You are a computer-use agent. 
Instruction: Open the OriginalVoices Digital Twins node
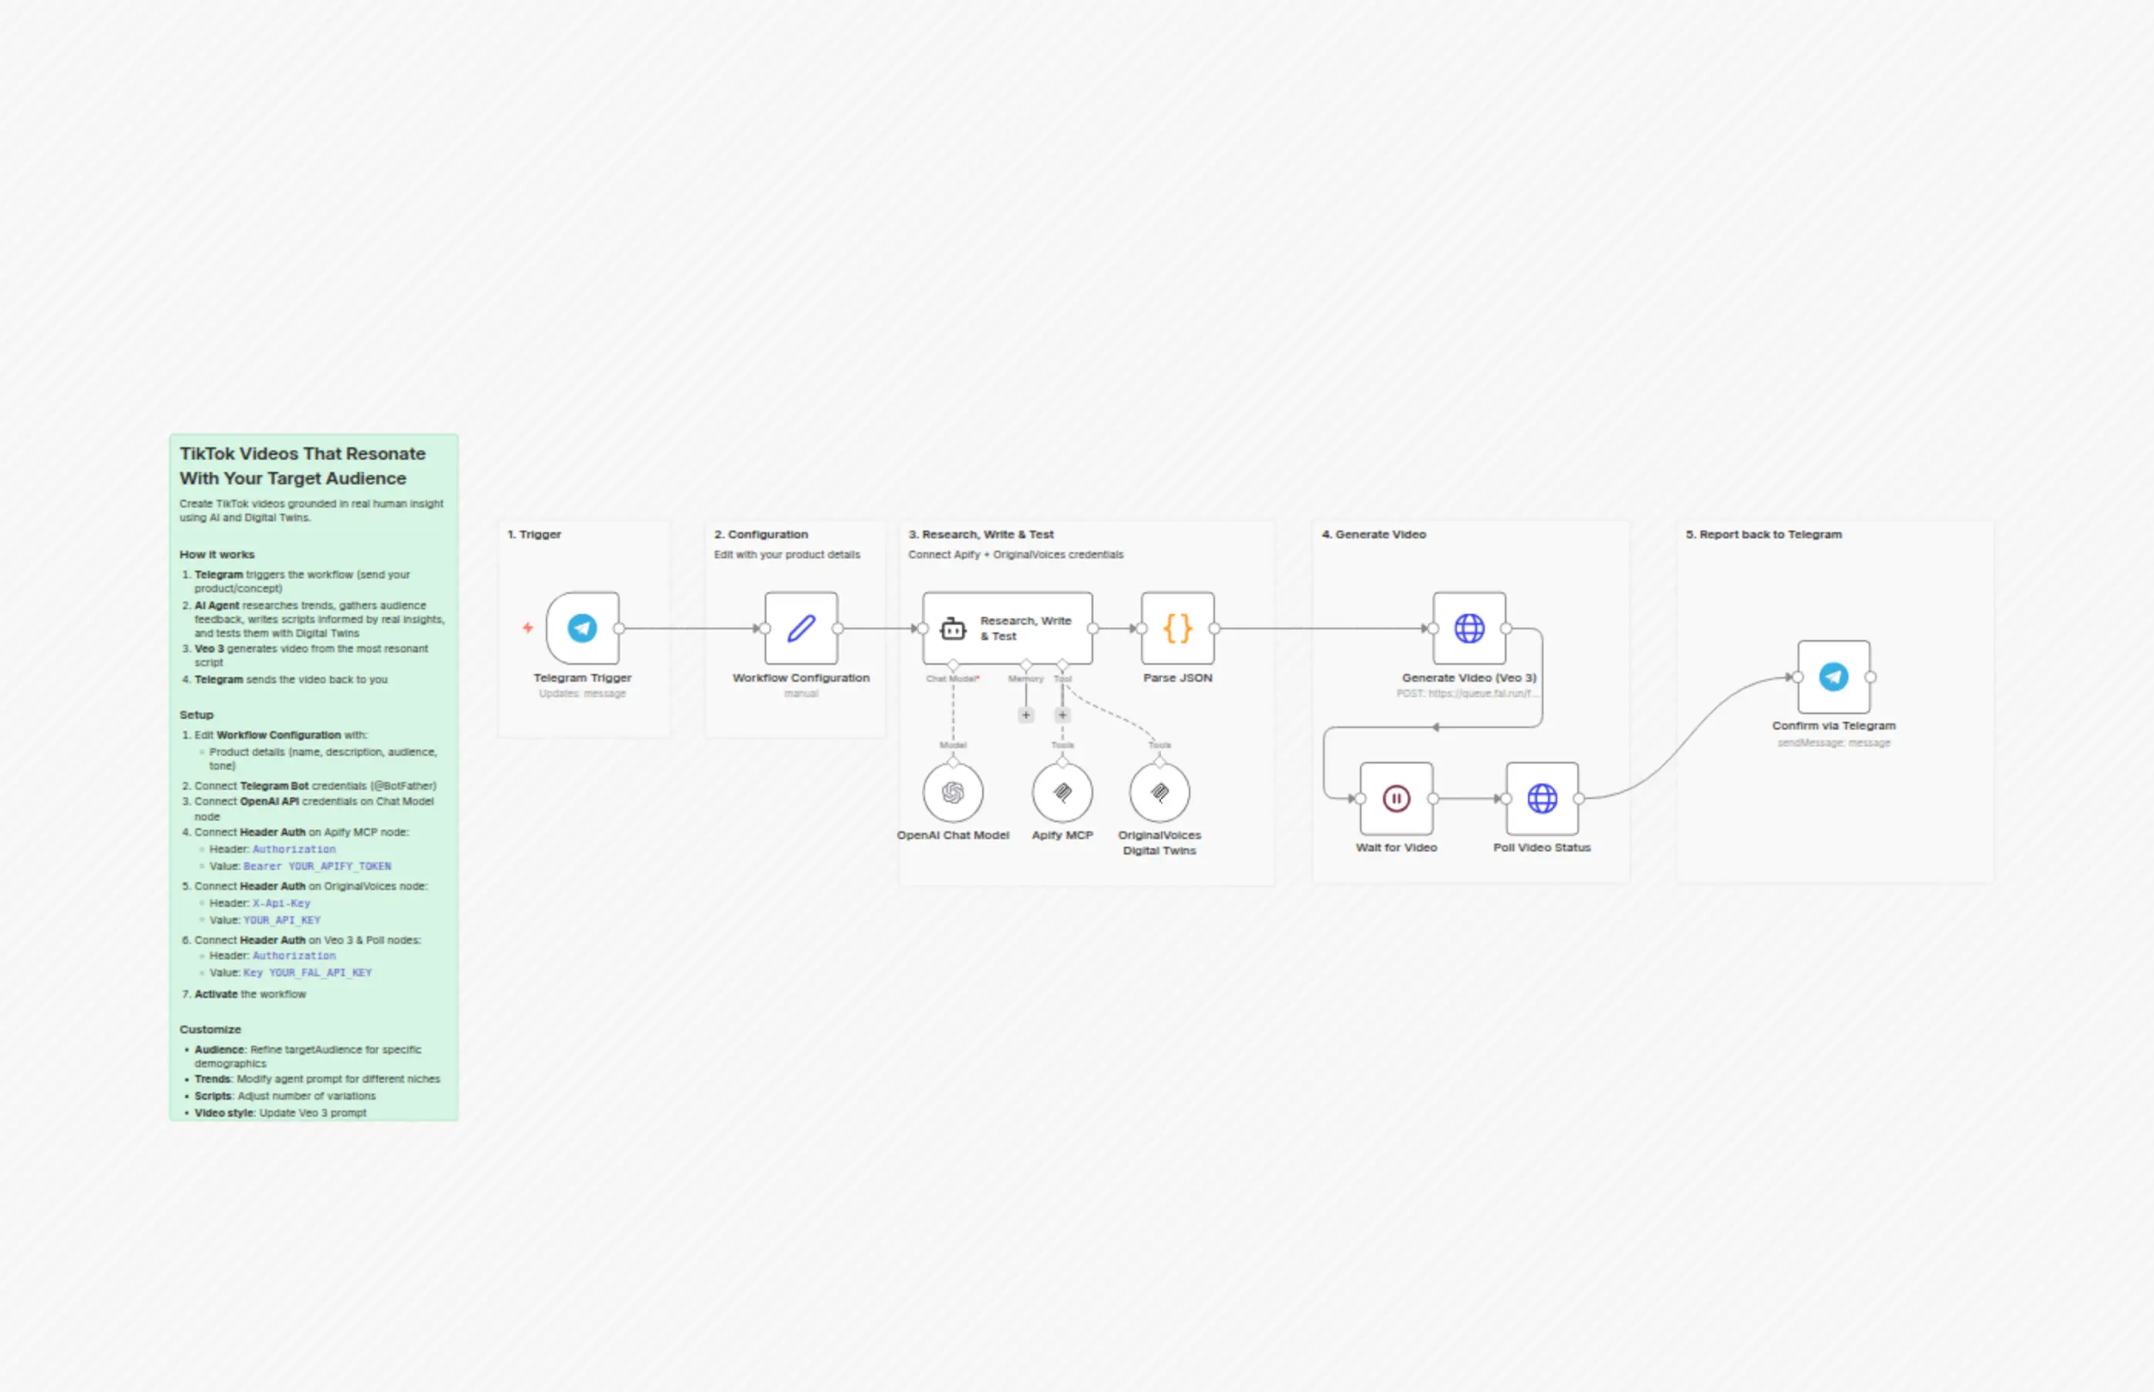click(x=1159, y=793)
